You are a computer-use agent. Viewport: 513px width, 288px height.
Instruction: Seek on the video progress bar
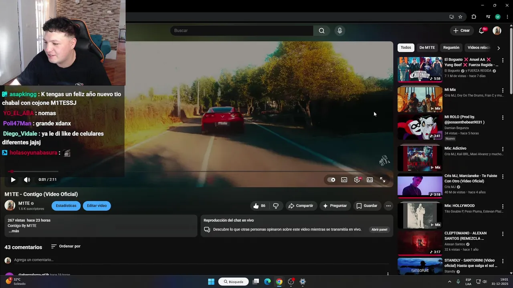click(x=199, y=172)
